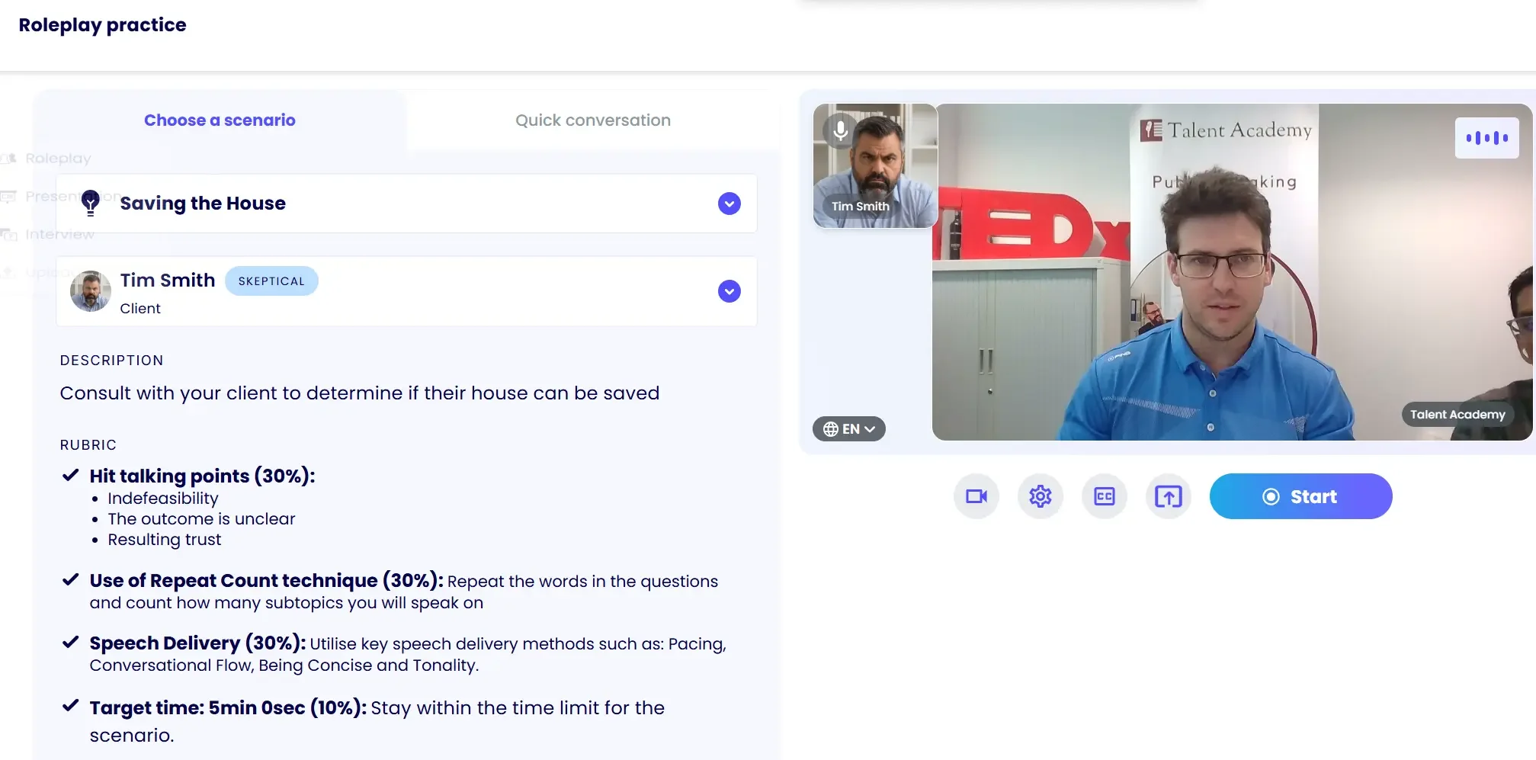Click the microphone icon on Tim Smith tile
The width and height of the screenshot is (1536, 760).
[841, 130]
